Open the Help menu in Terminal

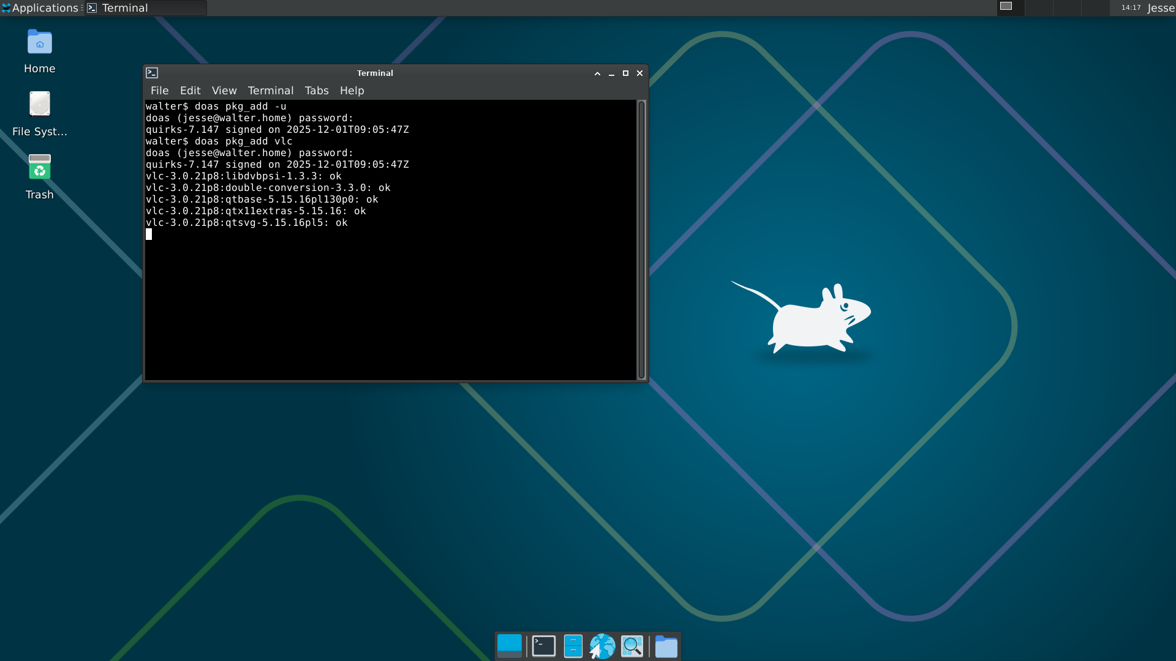coord(352,91)
